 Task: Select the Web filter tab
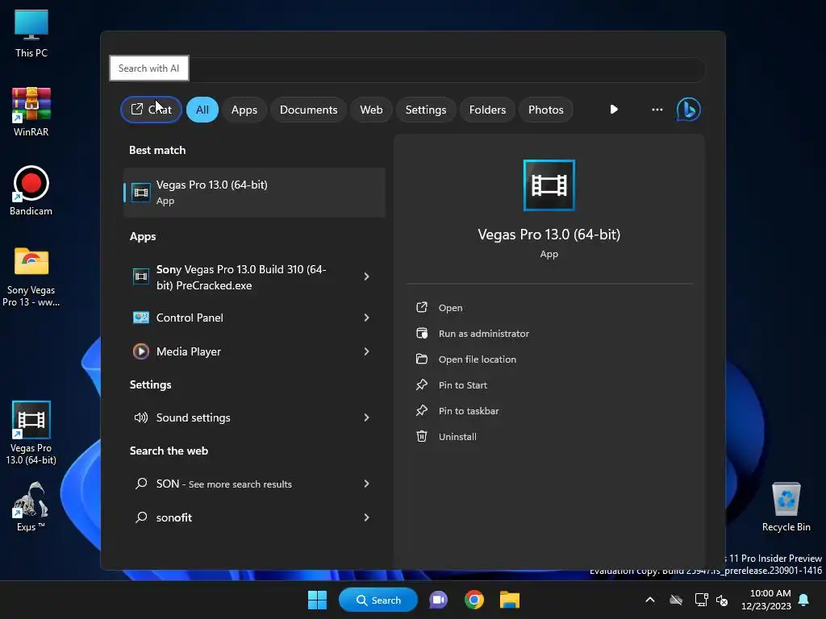371,110
